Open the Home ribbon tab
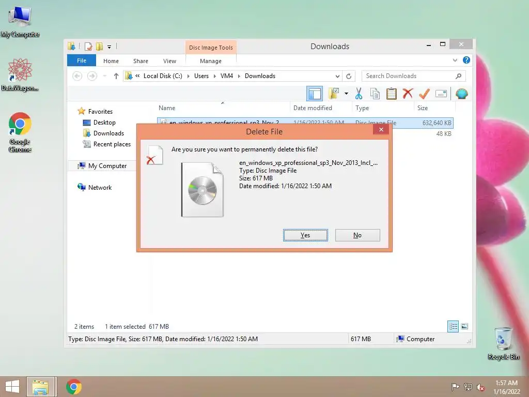This screenshot has height=397, width=529. [x=111, y=61]
